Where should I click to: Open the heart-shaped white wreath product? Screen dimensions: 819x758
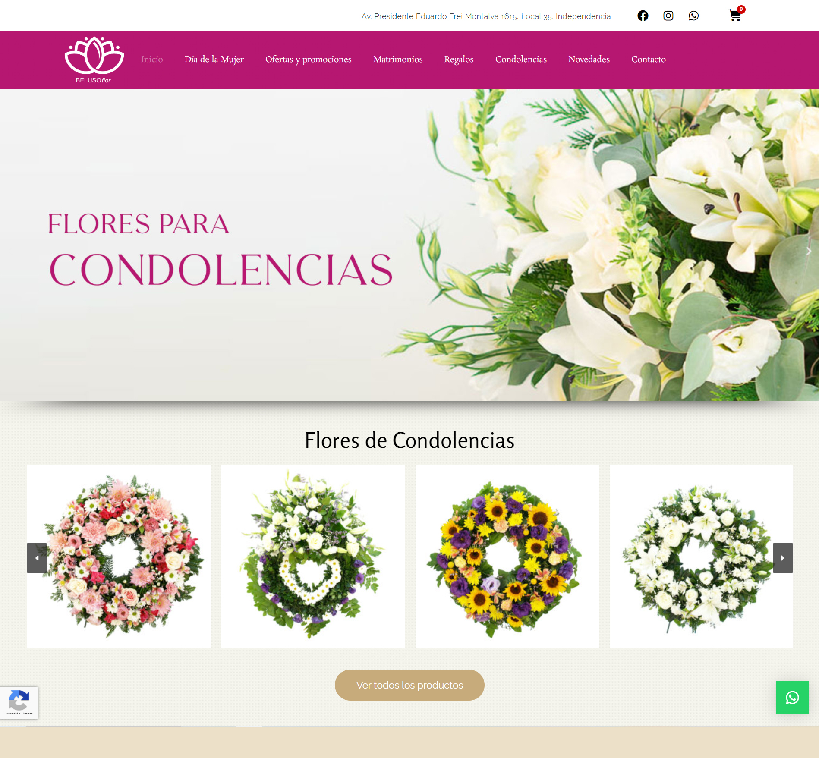pyautogui.click(x=313, y=556)
